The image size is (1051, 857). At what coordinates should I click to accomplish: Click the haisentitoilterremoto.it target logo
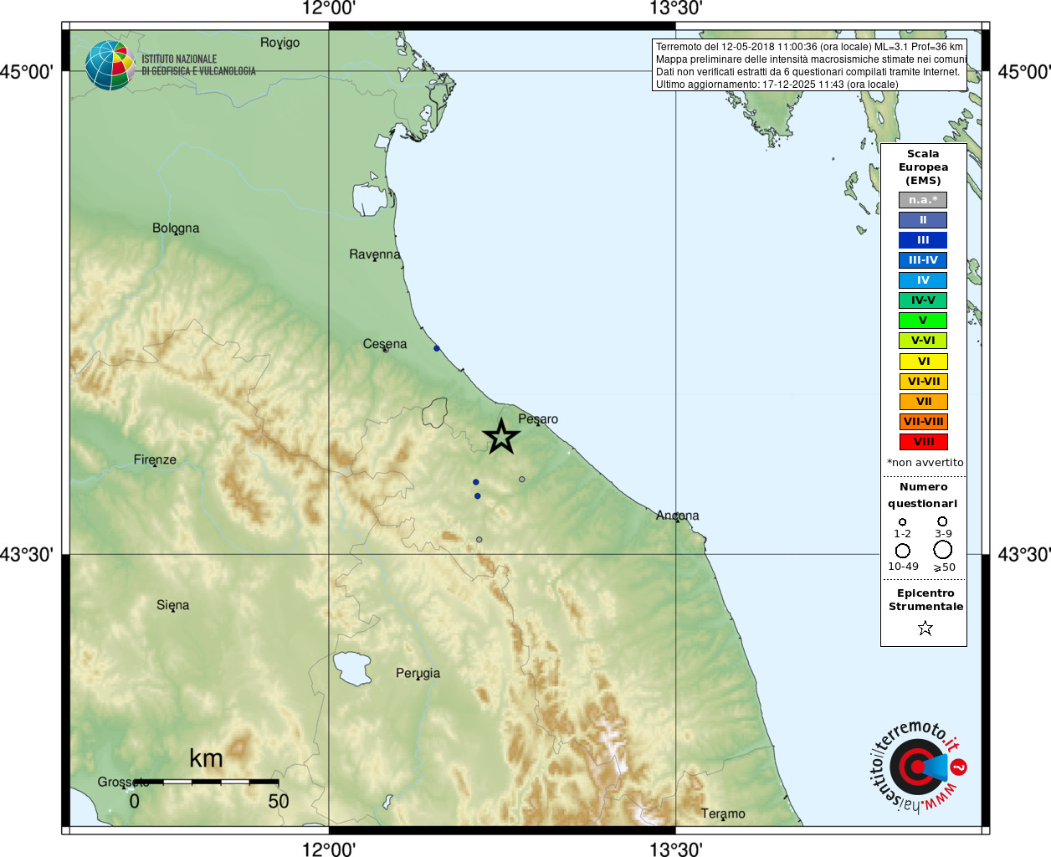(918, 767)
